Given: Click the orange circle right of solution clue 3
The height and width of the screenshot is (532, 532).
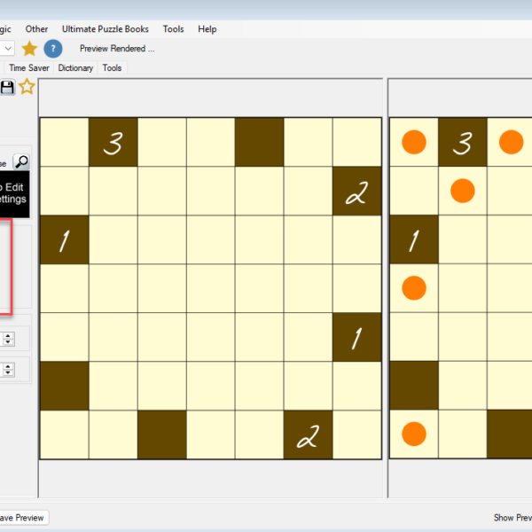Looking at the screenshot, I should pyautogui.click(x=511, y=142).
